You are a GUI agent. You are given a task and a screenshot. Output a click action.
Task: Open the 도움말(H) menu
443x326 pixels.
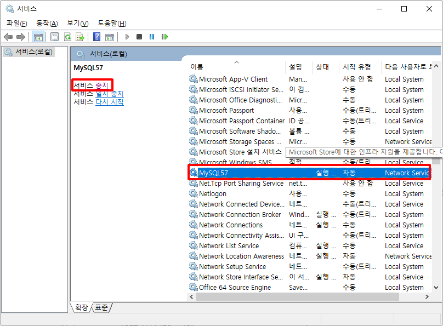[112, 24]
